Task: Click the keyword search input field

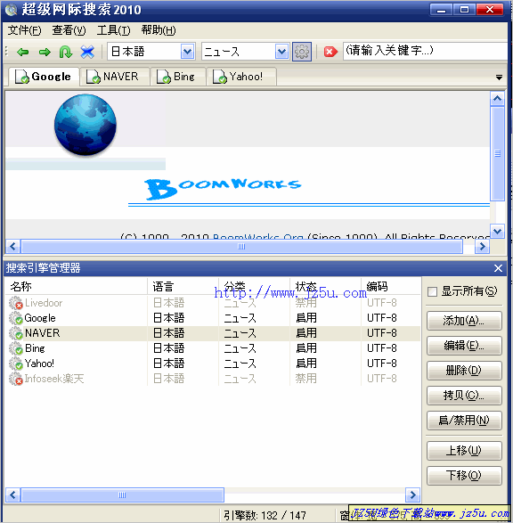Action: click(x=425, y=51)
